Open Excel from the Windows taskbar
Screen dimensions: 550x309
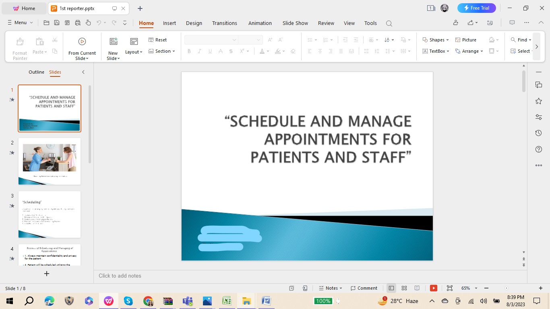tap(227, 301)
